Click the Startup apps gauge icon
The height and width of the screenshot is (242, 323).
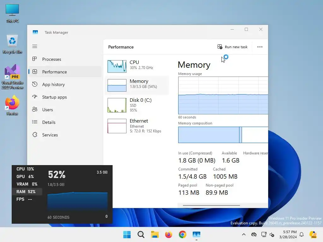[35, 97]
